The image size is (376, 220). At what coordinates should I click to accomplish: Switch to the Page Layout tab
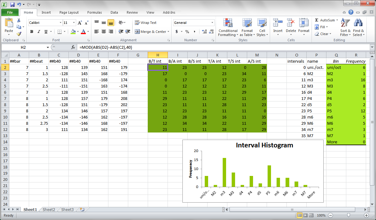click(x=69, y=12)
